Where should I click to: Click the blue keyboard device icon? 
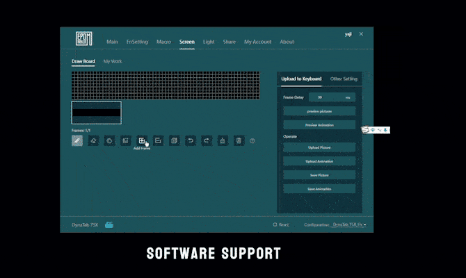coord(109,224)
